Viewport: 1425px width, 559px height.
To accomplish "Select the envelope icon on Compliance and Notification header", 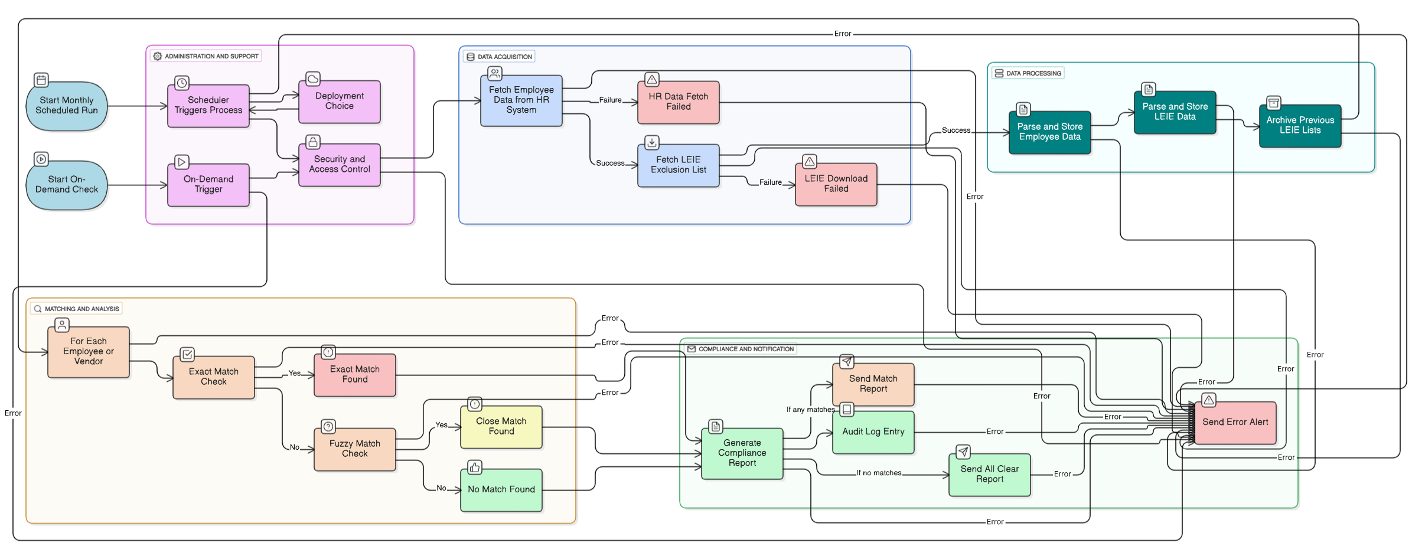I will [x=692, y=349].
